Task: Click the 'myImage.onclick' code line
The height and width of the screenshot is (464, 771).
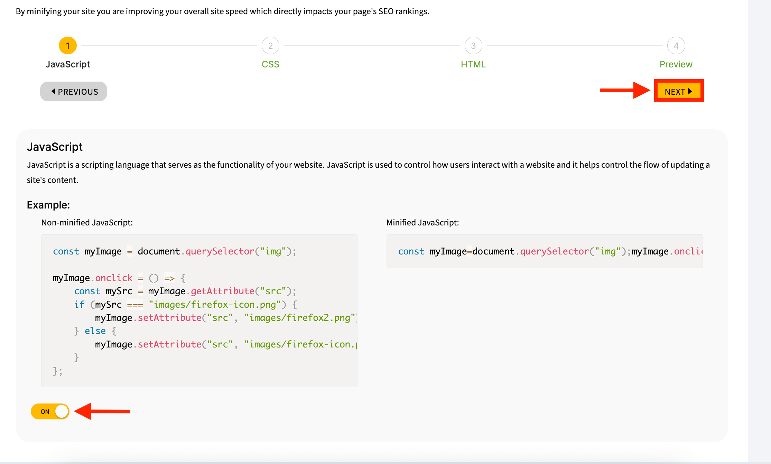Action: pyautogui.click(x=119, y=278)
